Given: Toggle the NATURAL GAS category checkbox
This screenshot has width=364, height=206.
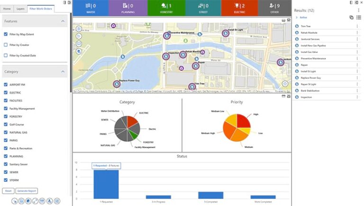Looking at the screenshot, I should (6, 132).
